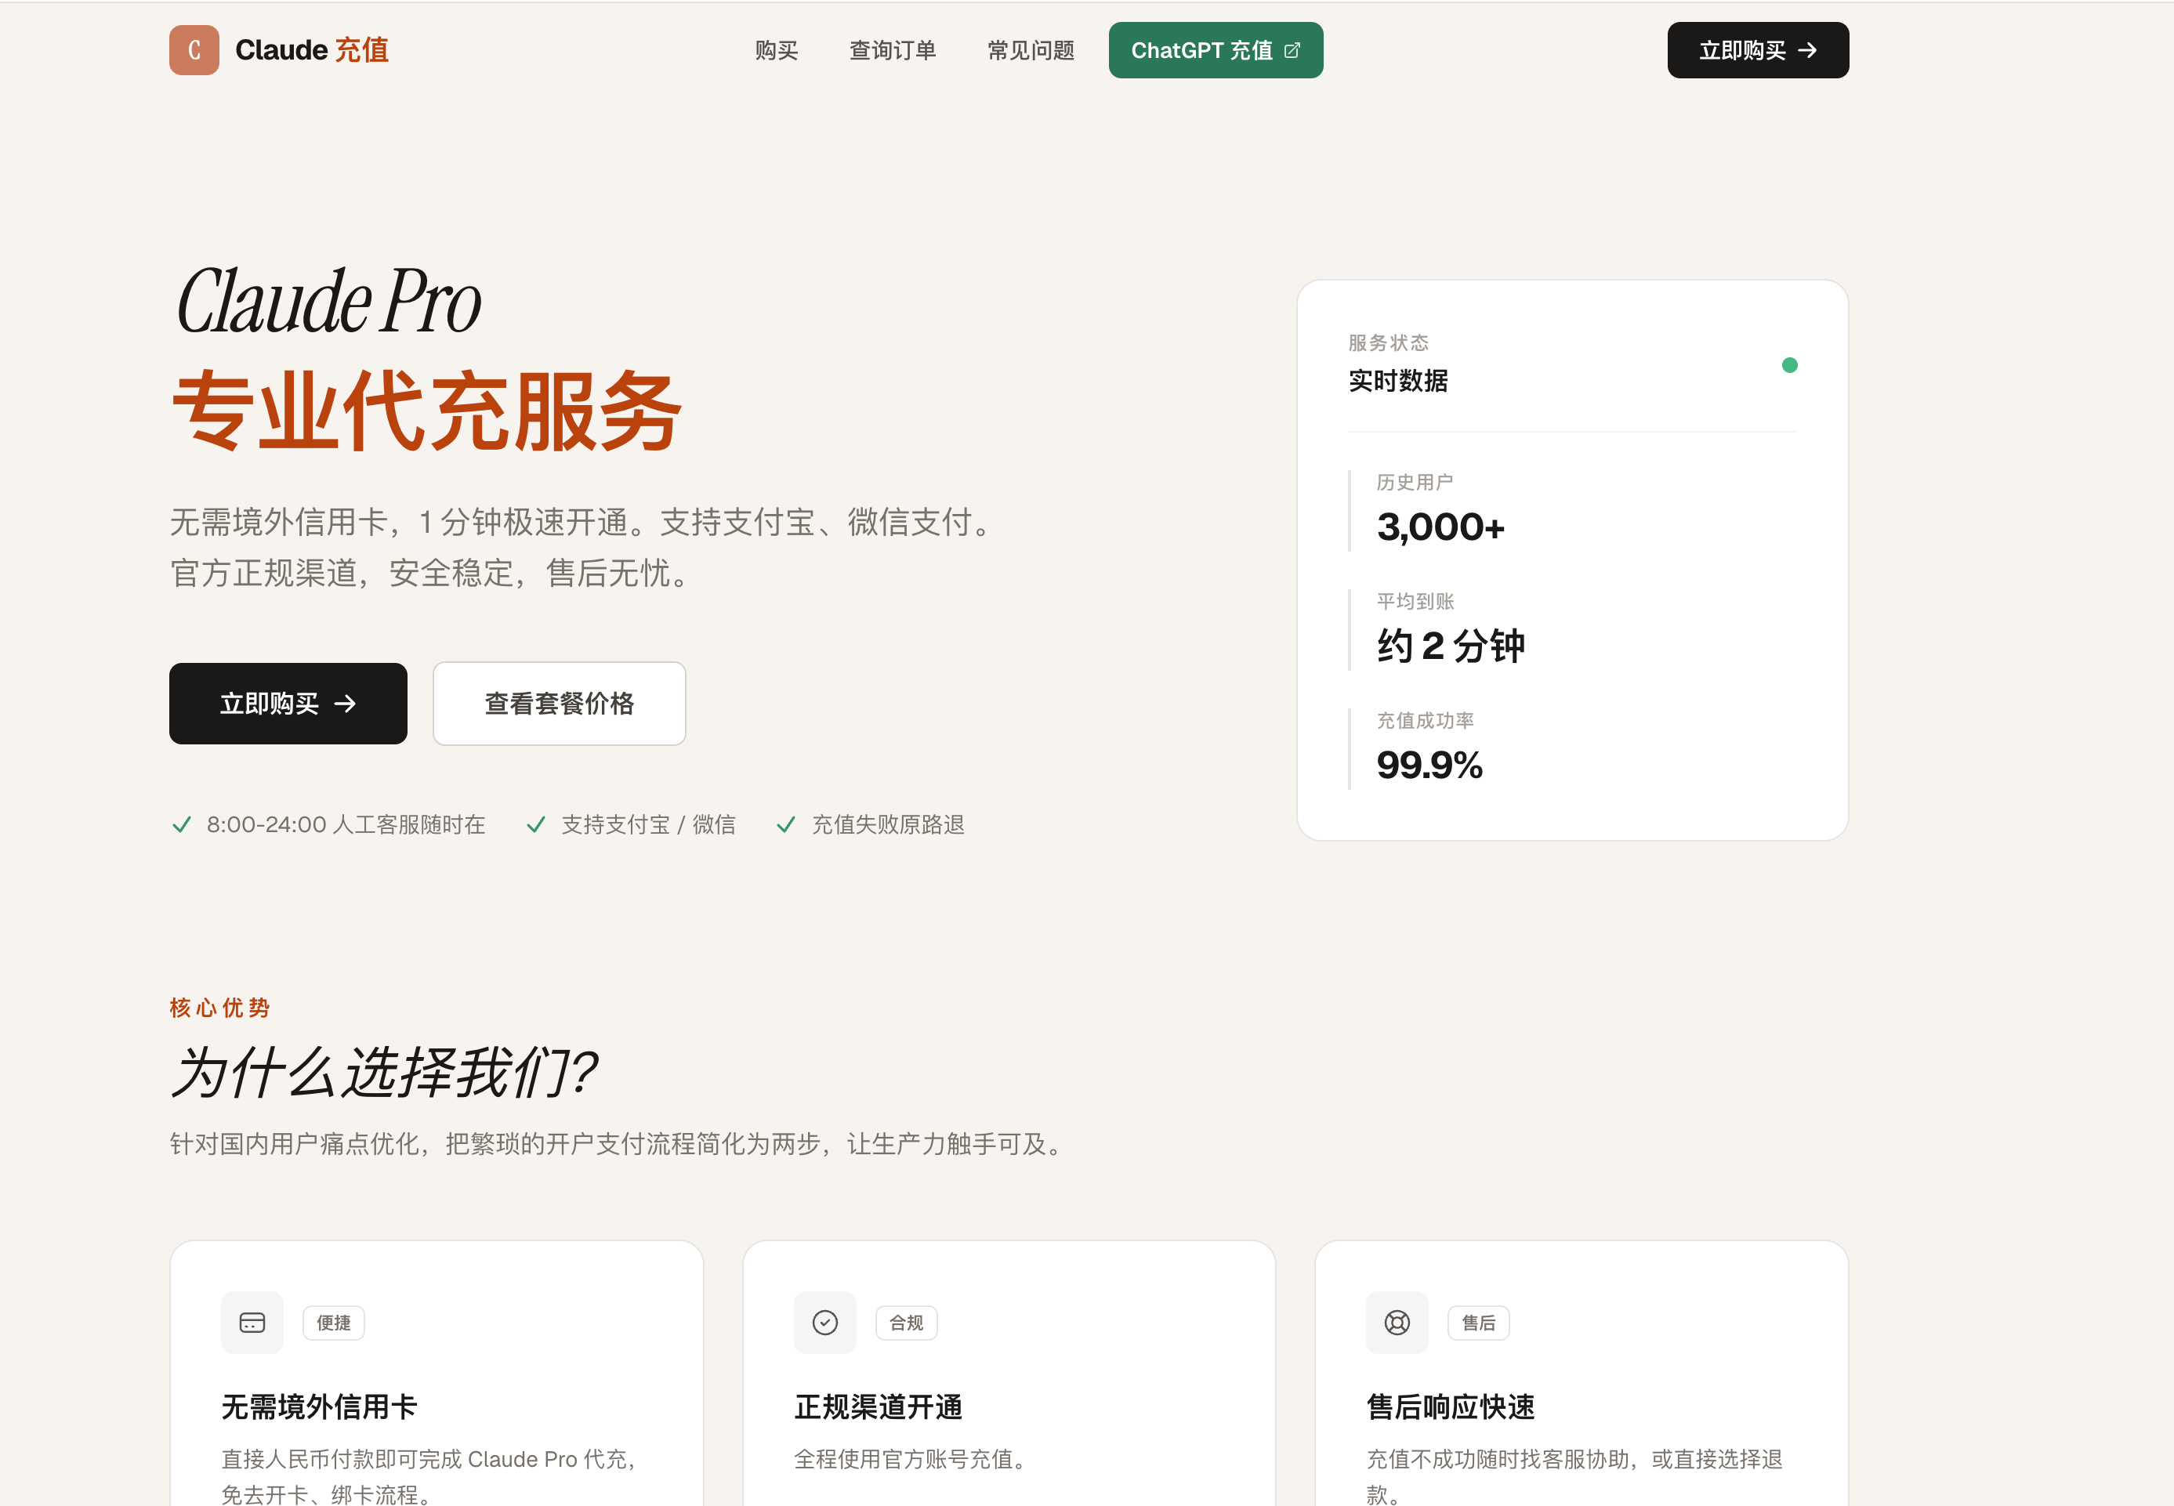Click the 售后 tag badge

coord(1480,1323)
